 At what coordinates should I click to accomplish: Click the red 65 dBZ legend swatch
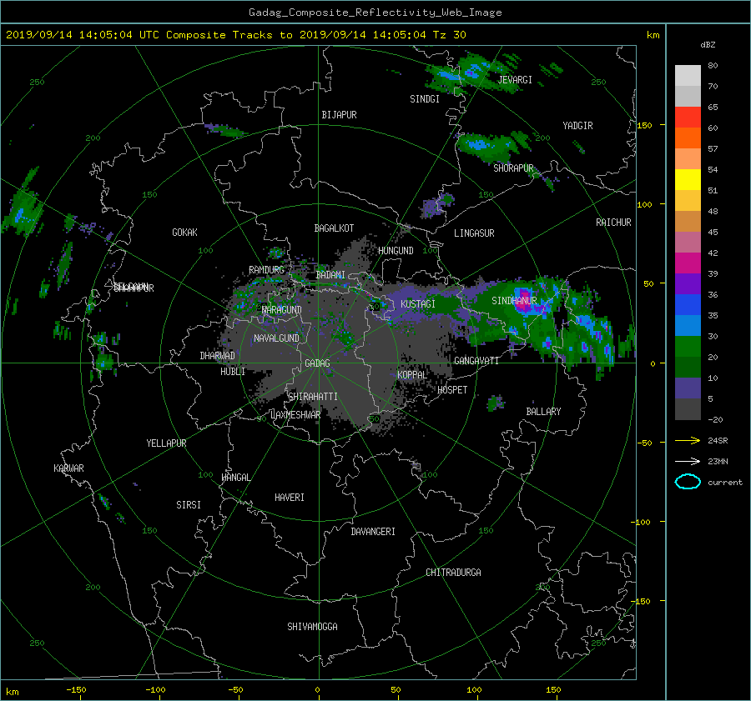pos(688,118)
